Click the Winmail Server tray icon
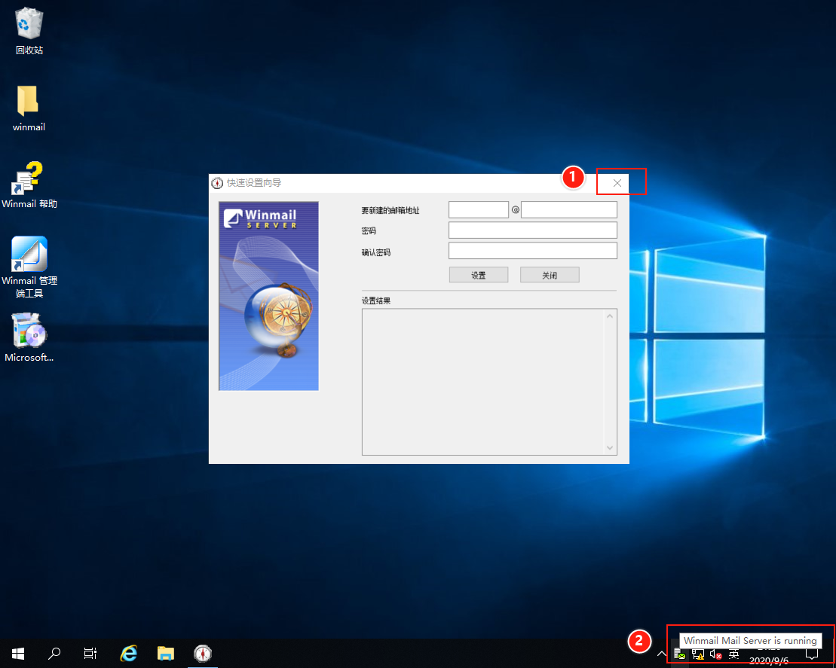Screen dimensions: 836x668 point(681,654)
